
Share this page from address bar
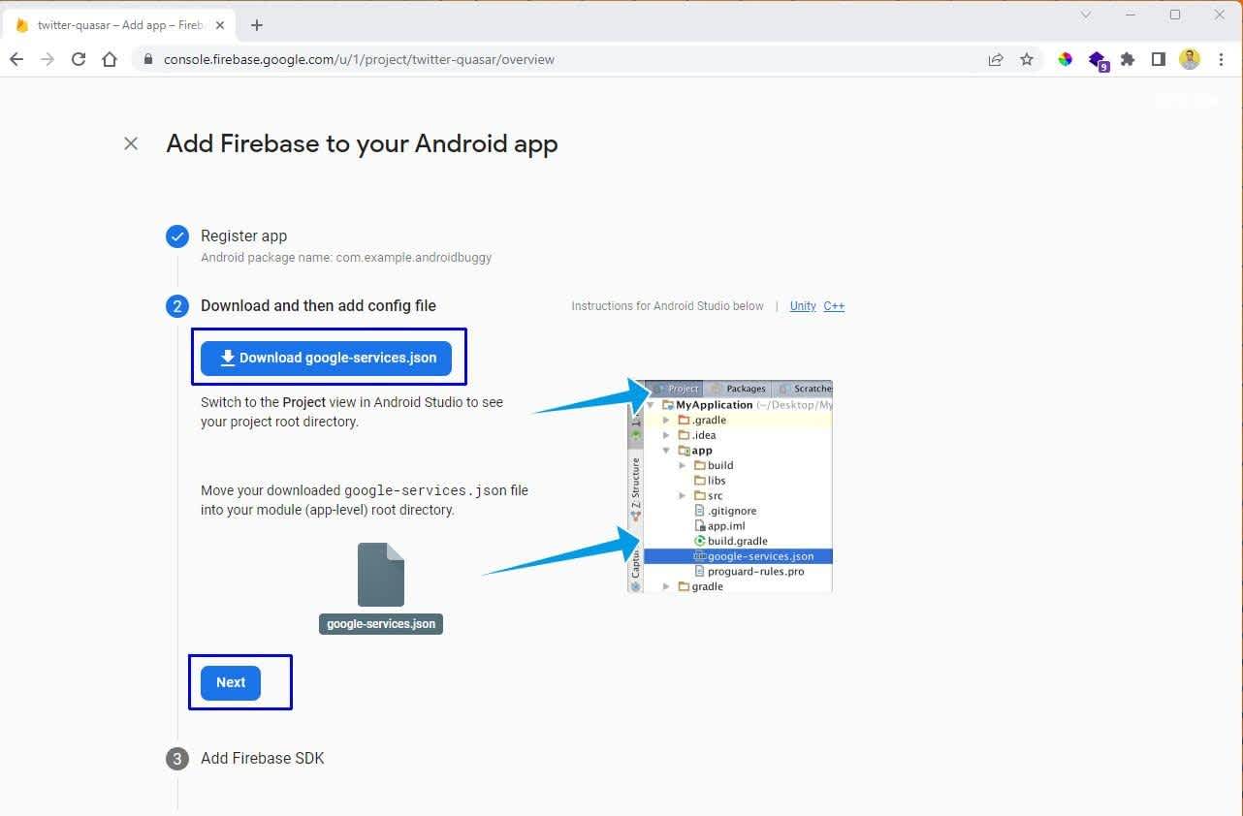click(x=996, y=59)
